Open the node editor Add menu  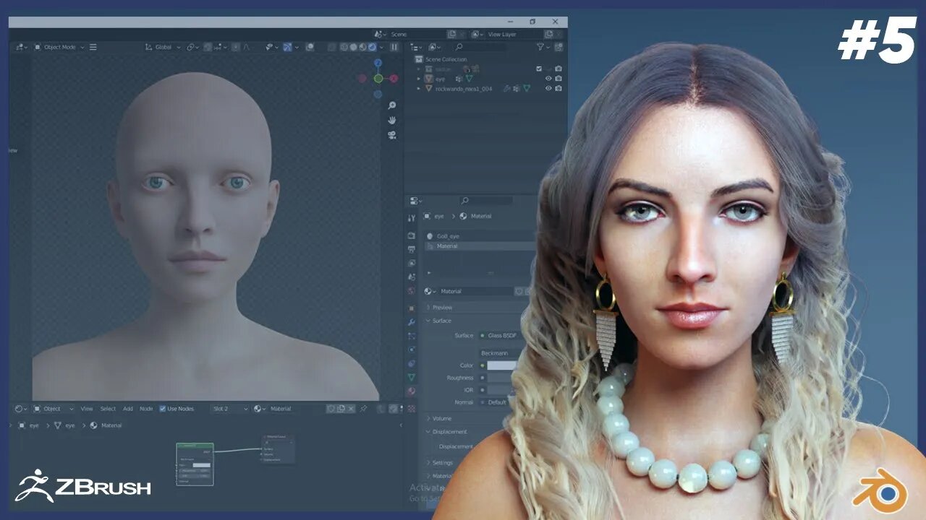click(127, 409)
